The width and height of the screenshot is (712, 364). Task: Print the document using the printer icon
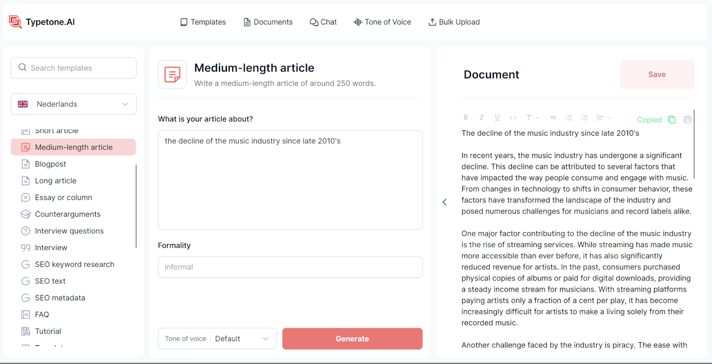(x=688, y=119)
